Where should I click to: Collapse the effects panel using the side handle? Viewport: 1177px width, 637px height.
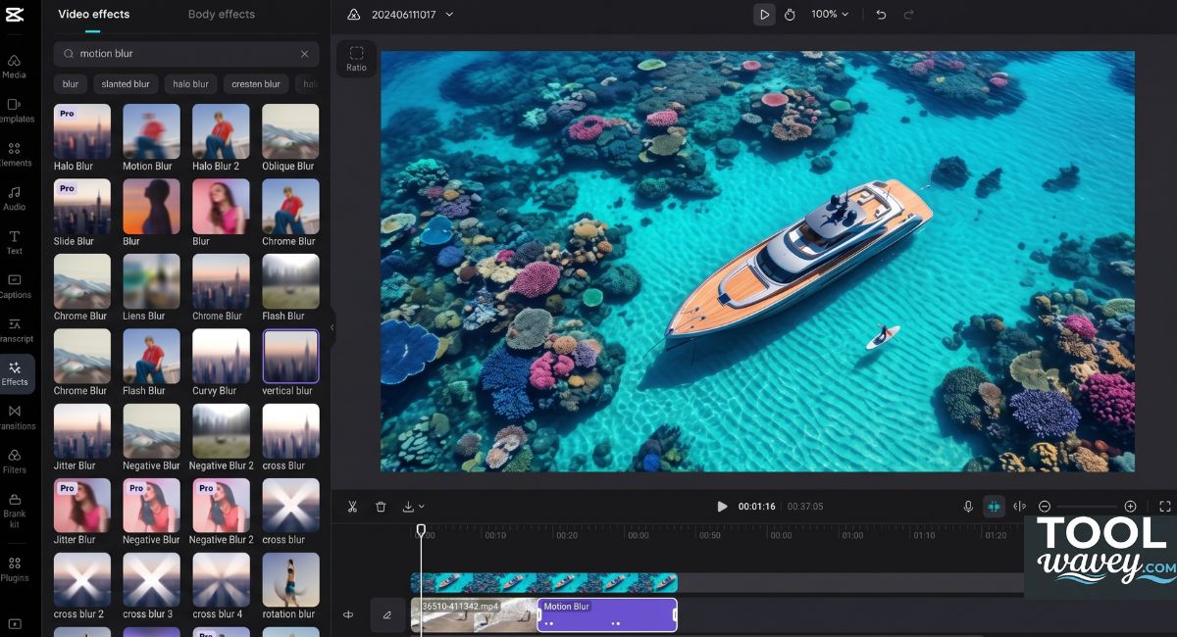pyautogui.click(x=332, y=328)
